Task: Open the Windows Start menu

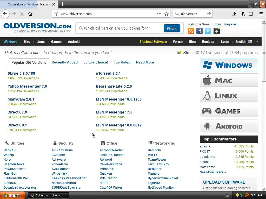Action: pyautogui.click(x=12, y=195)
